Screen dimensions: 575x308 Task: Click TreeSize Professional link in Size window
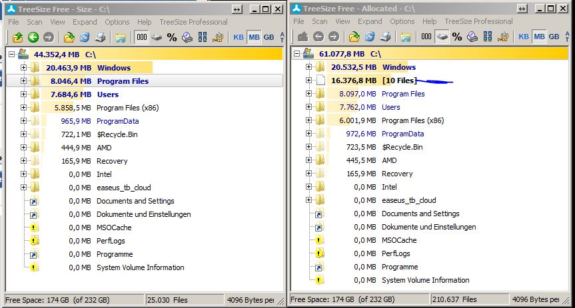(x=194, y=22)
